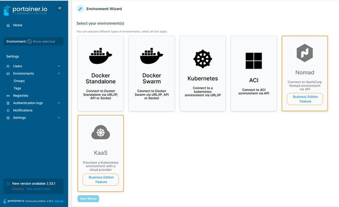Click the Select your environment(s) heading
Image resolution: width=339 pixels, height=207 pixels.
(100, 23)
